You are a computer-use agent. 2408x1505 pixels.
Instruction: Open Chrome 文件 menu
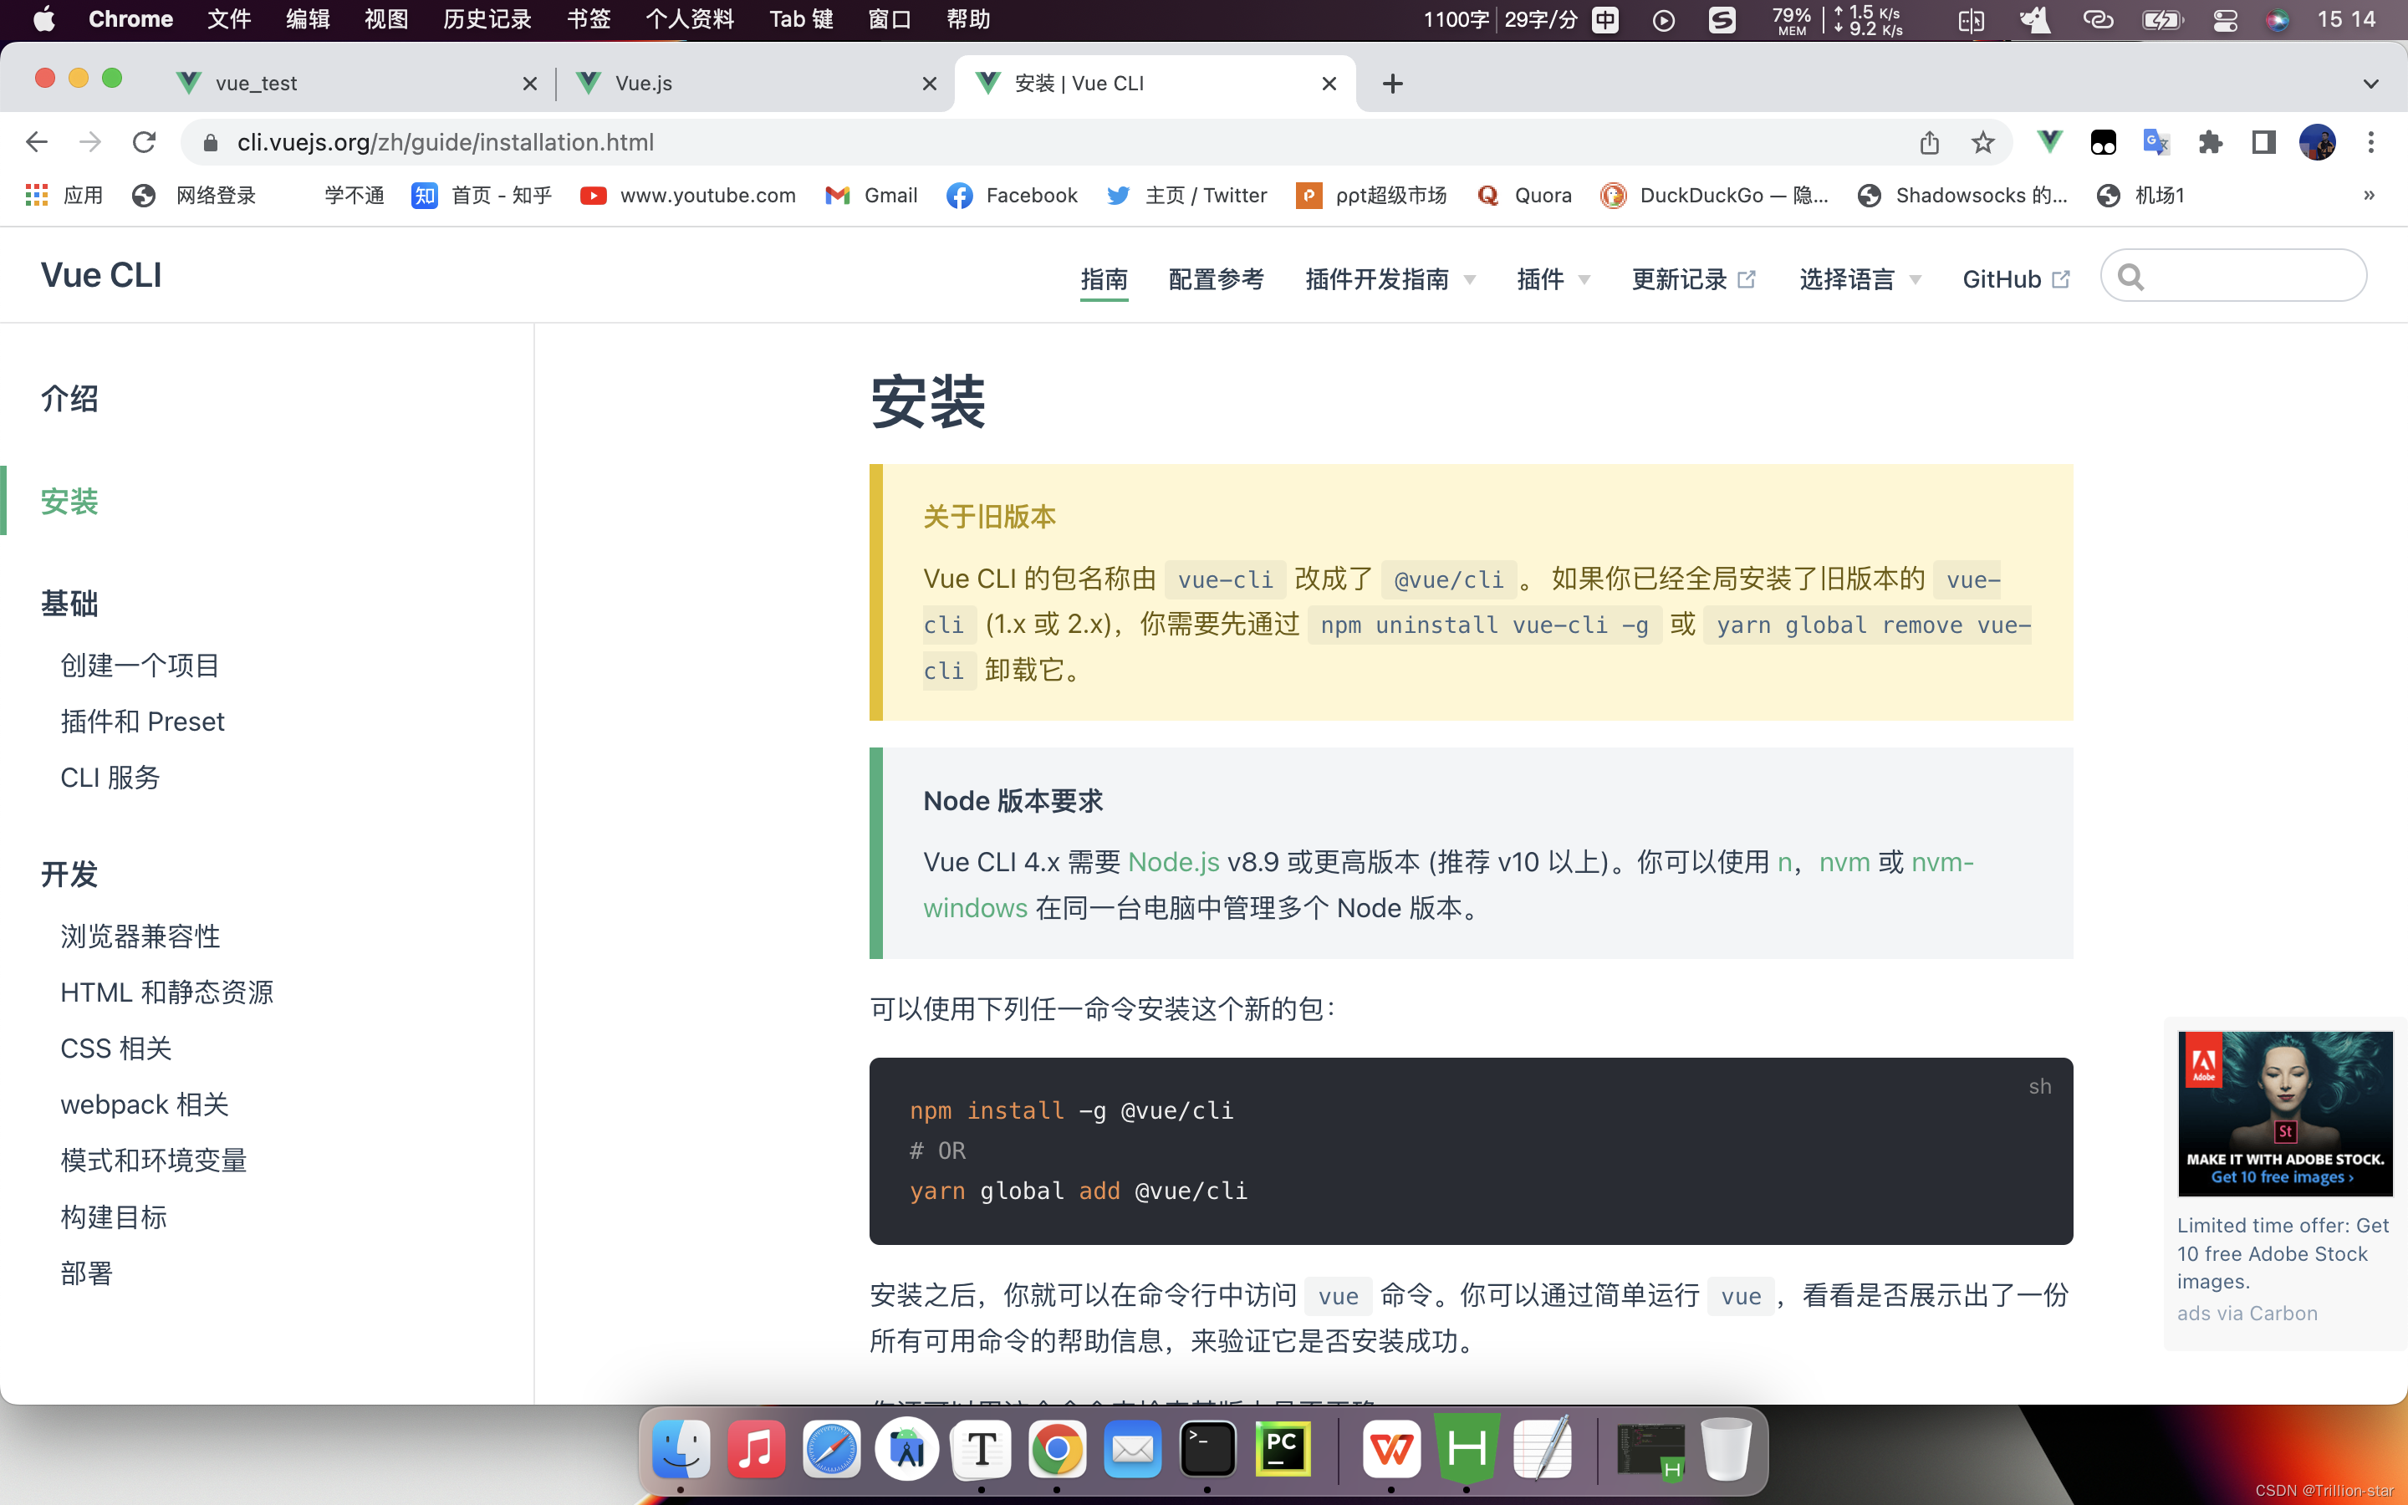(229, 20)
